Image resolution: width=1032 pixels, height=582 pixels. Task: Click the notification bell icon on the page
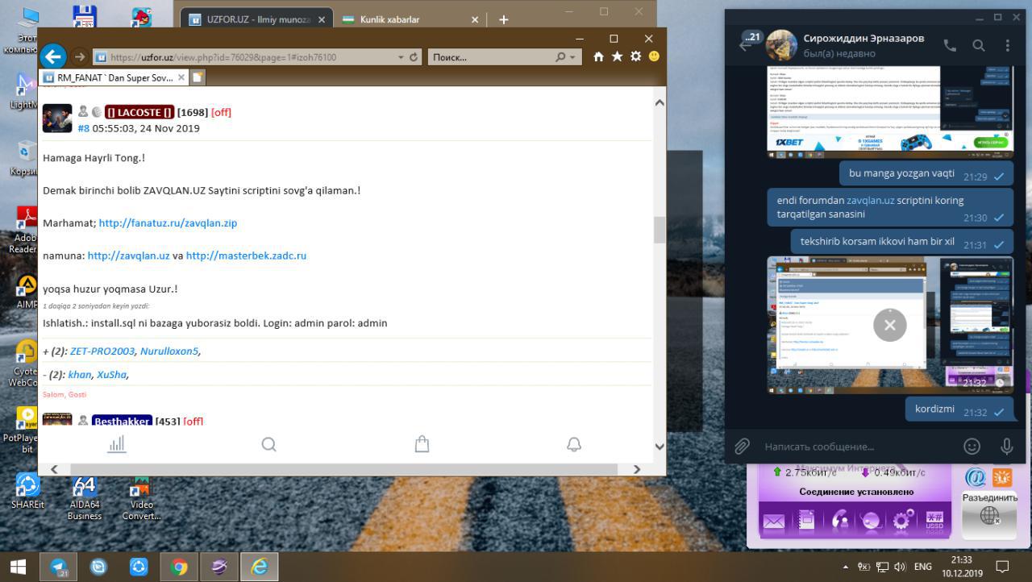click(x=574, y=444)
